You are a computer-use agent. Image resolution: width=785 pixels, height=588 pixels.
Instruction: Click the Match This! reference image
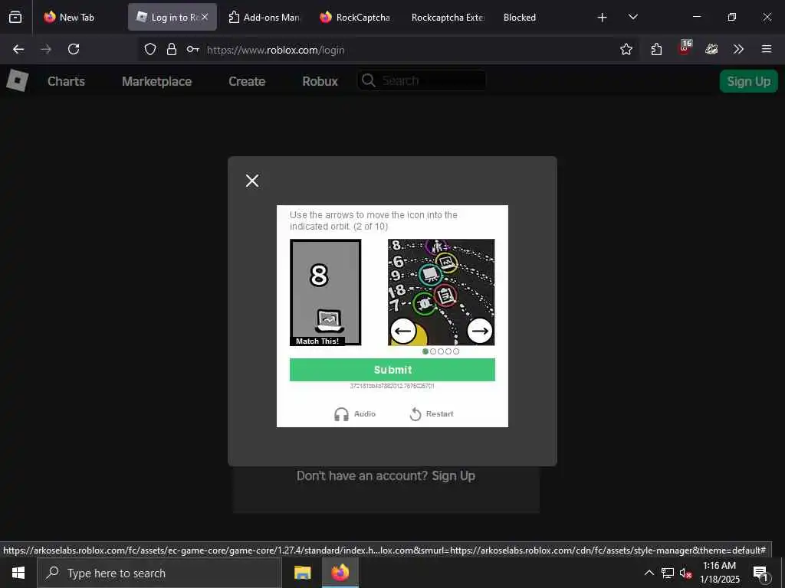pos(325,292)
